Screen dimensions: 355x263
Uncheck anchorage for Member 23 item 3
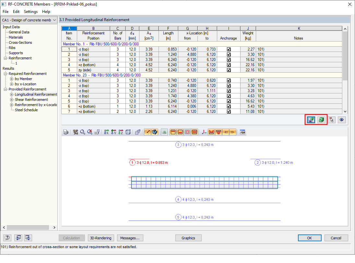pyautogui.click(x=229, y=91)
